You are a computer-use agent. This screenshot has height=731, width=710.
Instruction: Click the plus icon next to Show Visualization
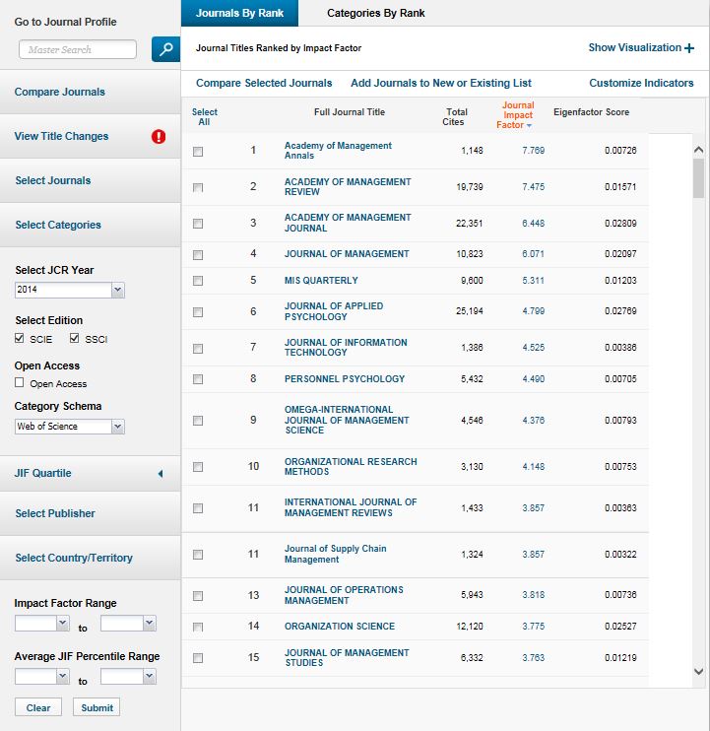pos(689,48)
